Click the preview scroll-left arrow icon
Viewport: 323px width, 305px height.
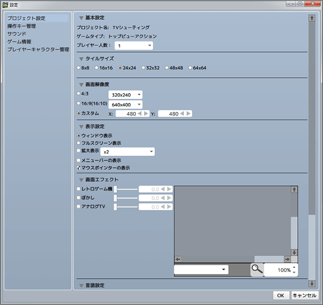(177, 259)
